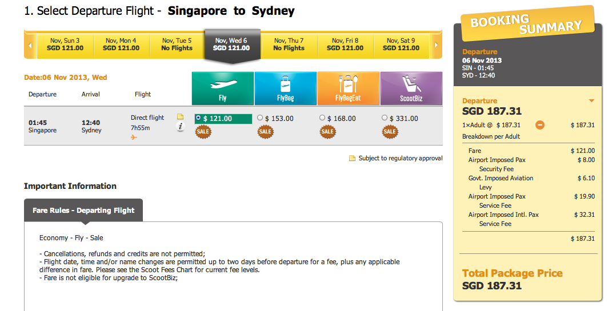608x311 pixels.
Task: Click the yellow note icon beside Direct flight
Action: [180, 116]
